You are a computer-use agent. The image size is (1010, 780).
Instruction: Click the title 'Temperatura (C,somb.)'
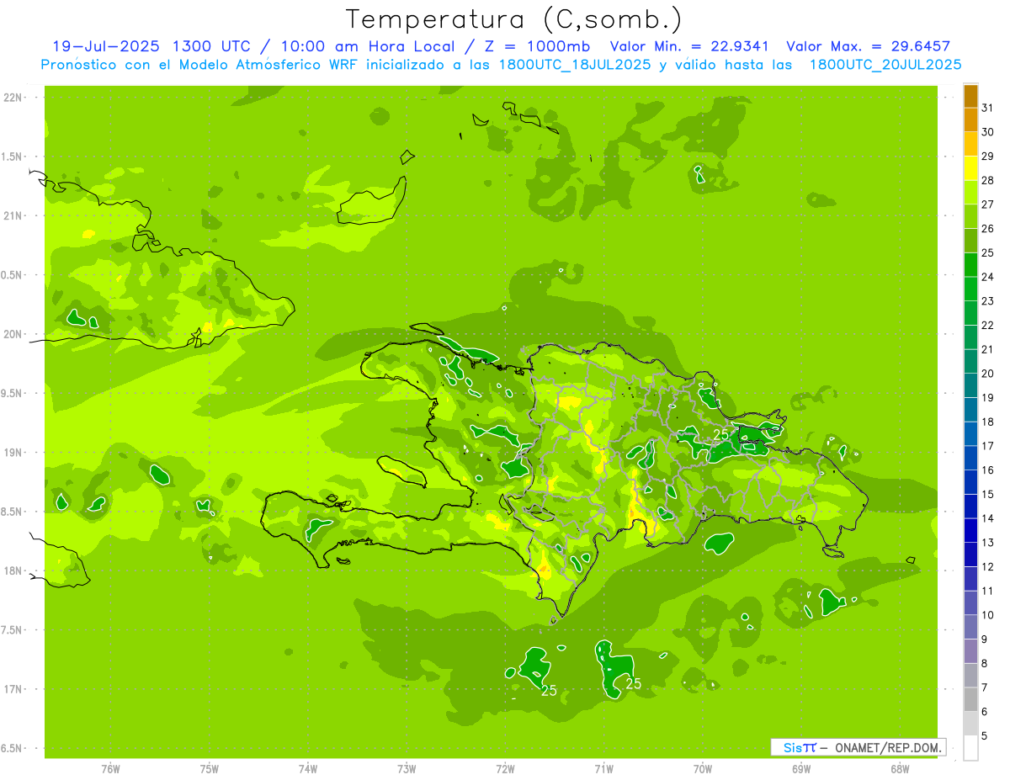tap(514, 19)
